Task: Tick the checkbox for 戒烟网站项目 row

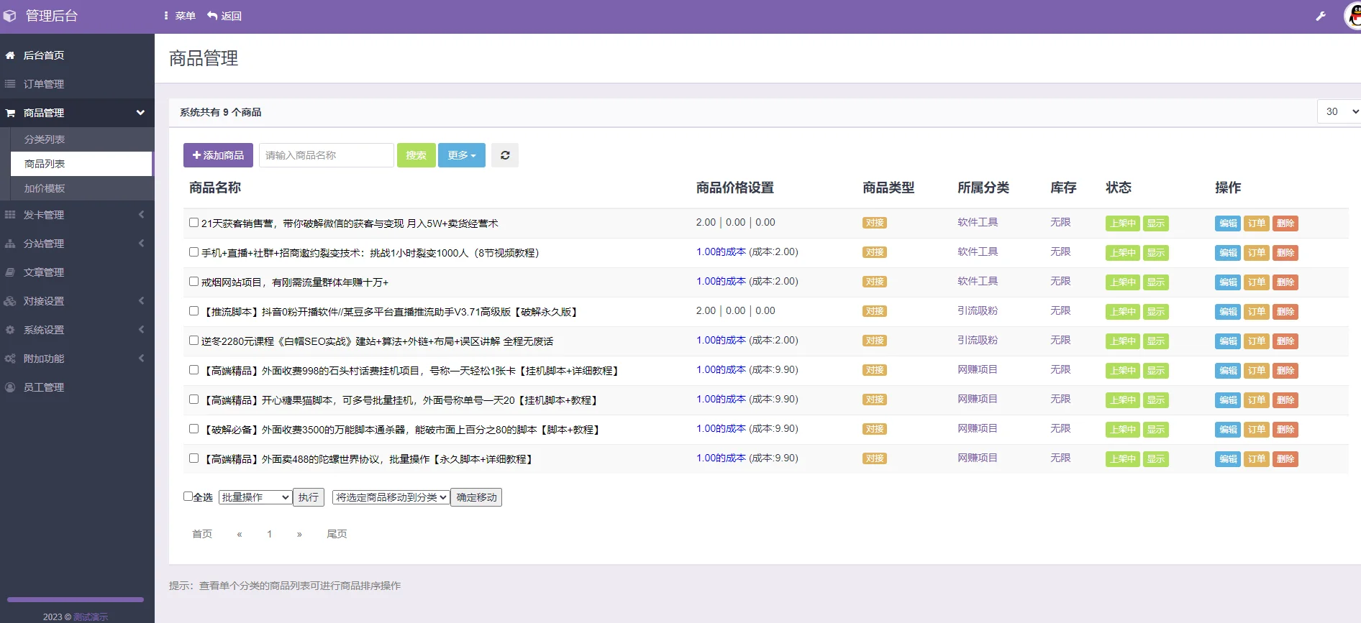Action: tap(194, 282)
